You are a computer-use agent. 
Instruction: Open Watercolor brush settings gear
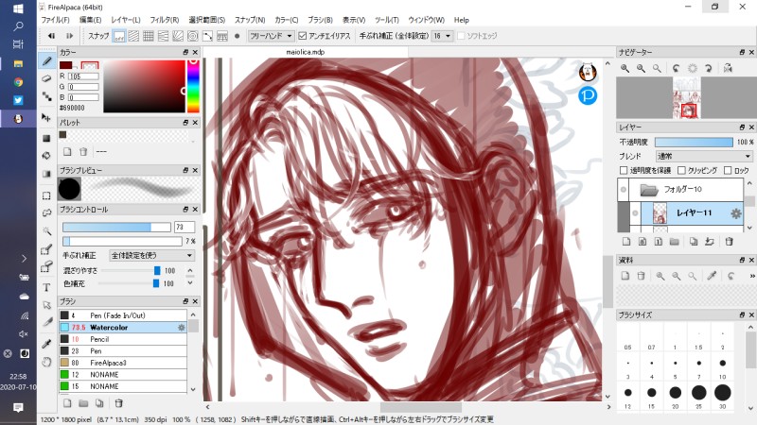click(x=181, y=327)
